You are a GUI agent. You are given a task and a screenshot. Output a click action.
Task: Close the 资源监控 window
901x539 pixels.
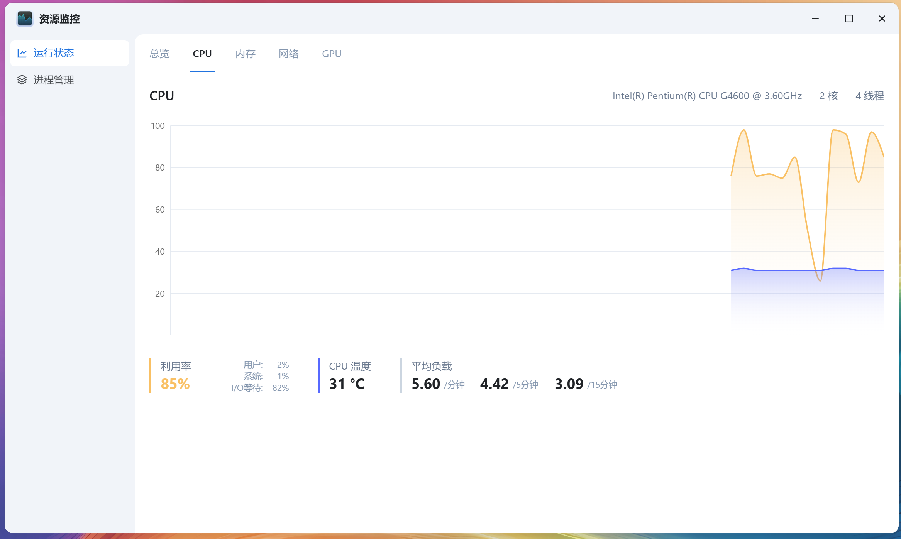point(882,19)
